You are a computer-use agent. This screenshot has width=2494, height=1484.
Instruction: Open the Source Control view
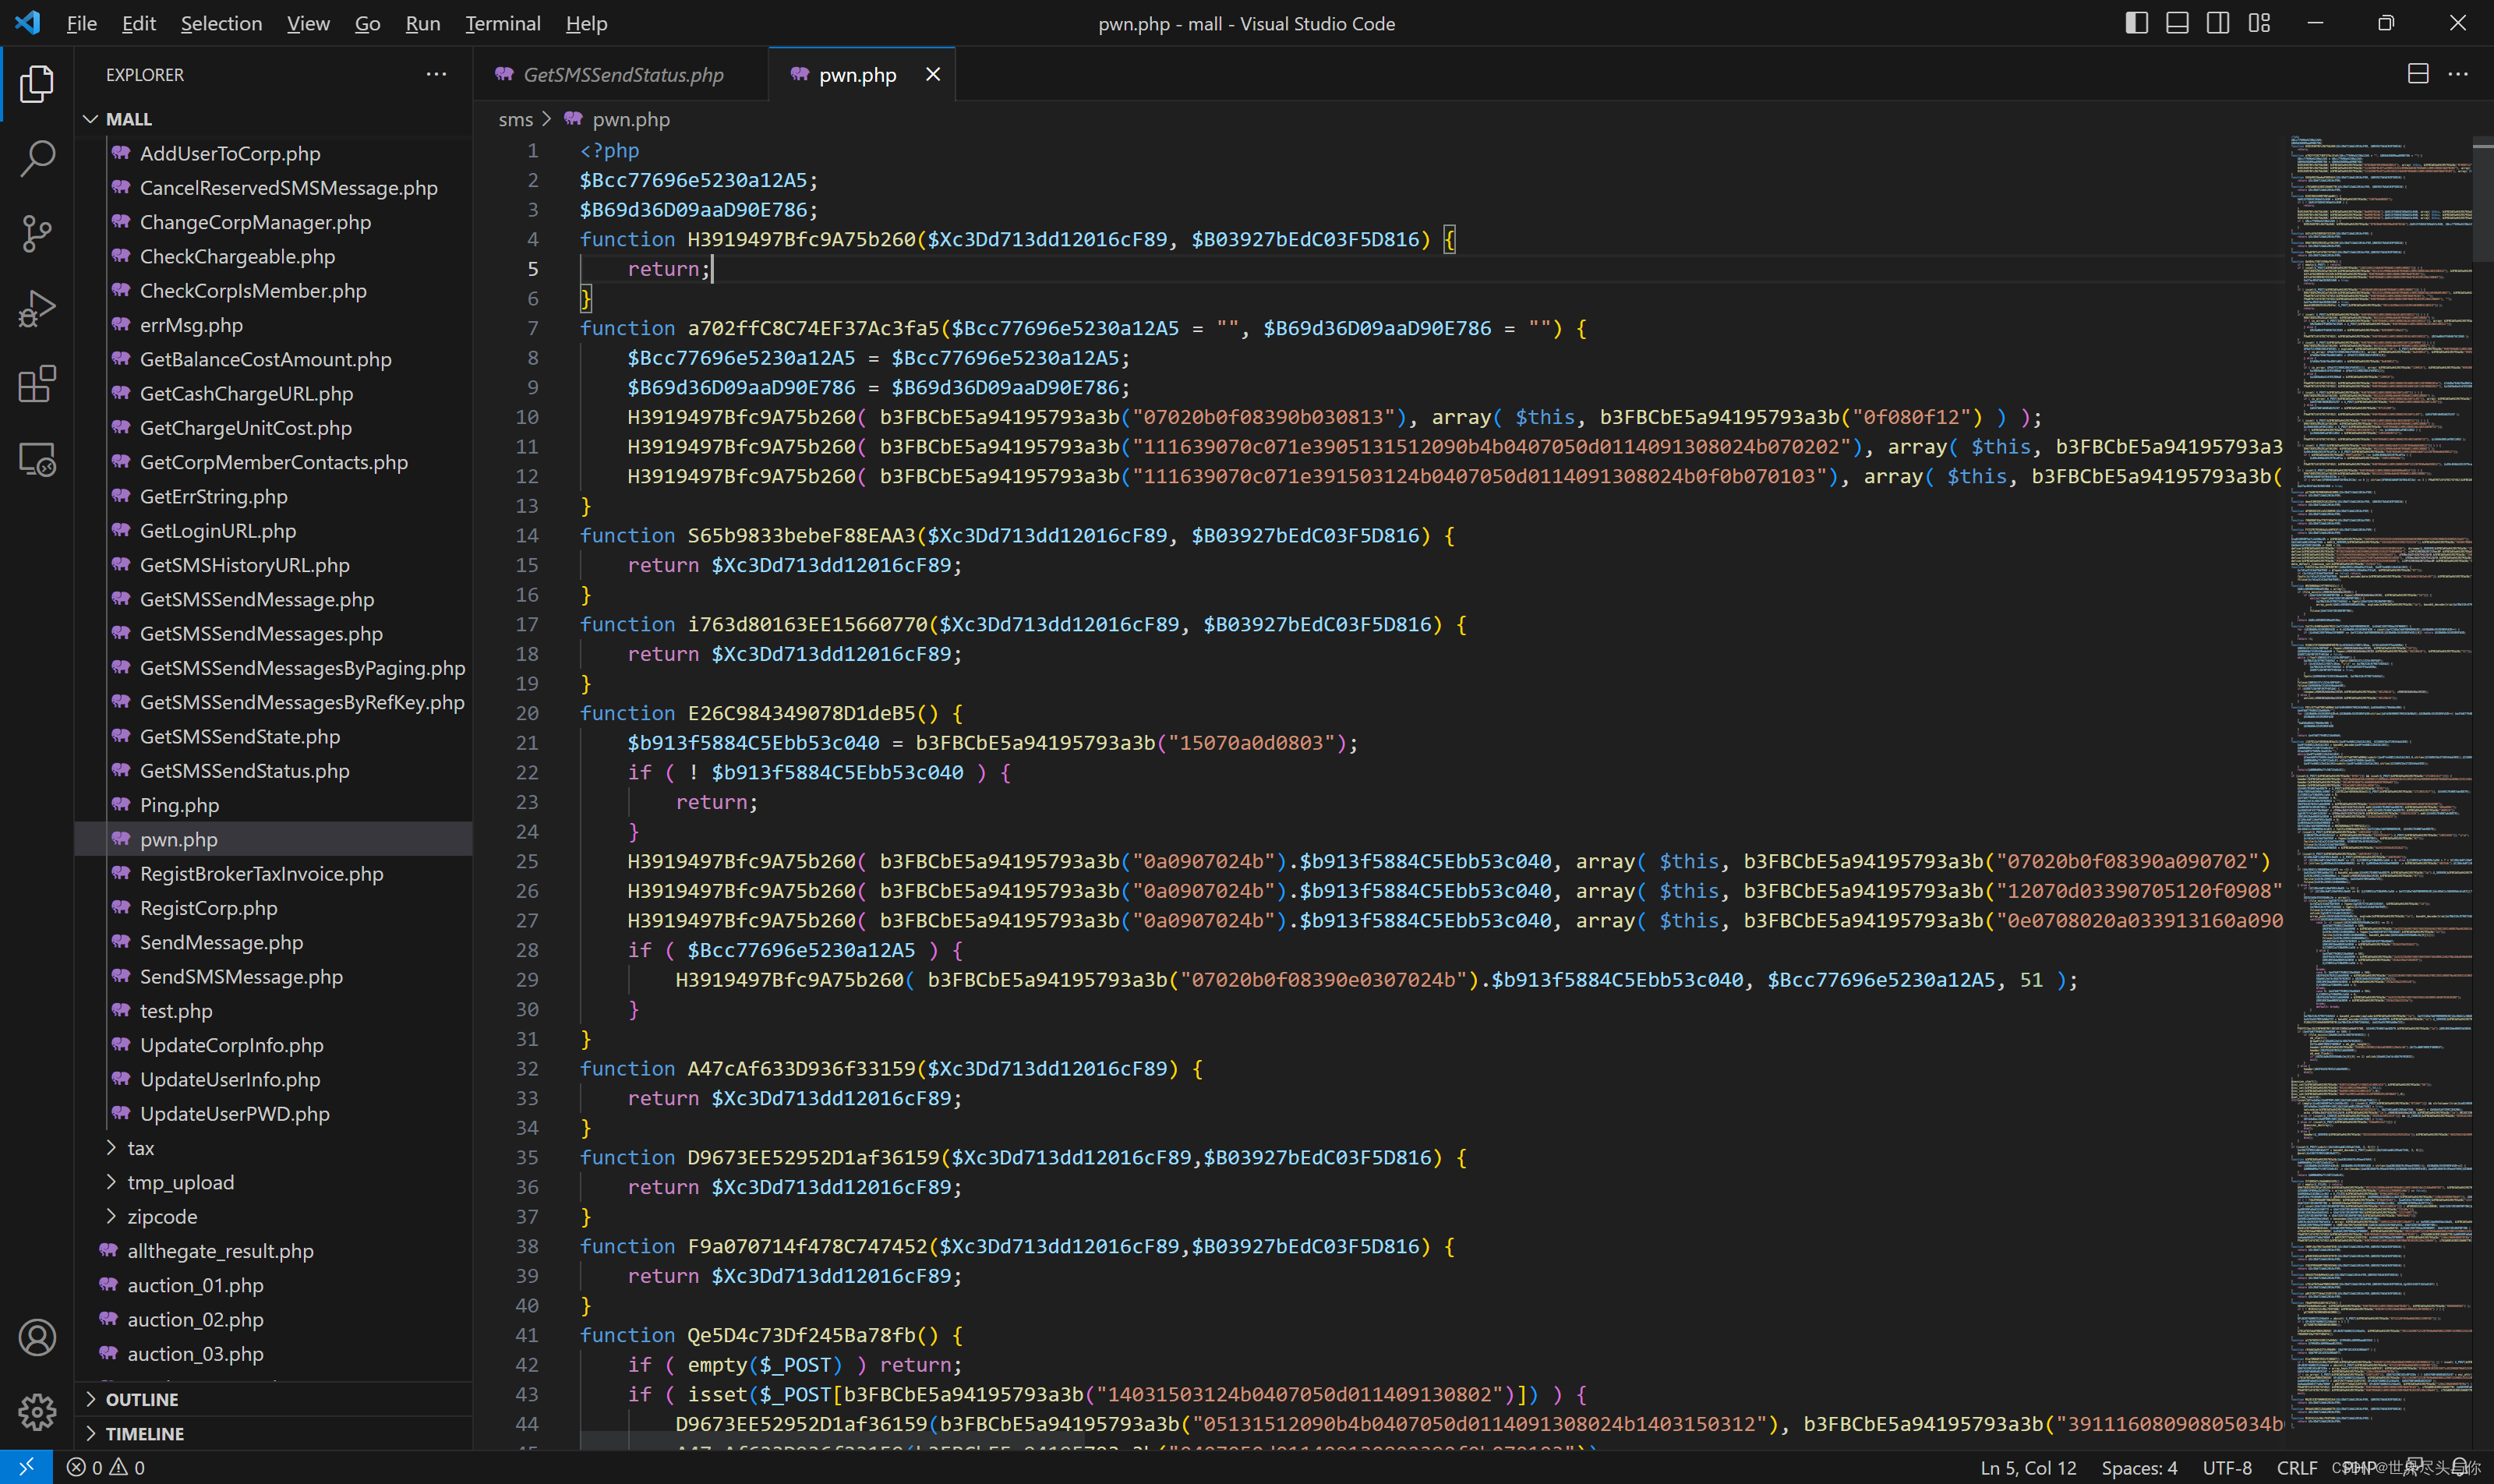pos(37,233)
